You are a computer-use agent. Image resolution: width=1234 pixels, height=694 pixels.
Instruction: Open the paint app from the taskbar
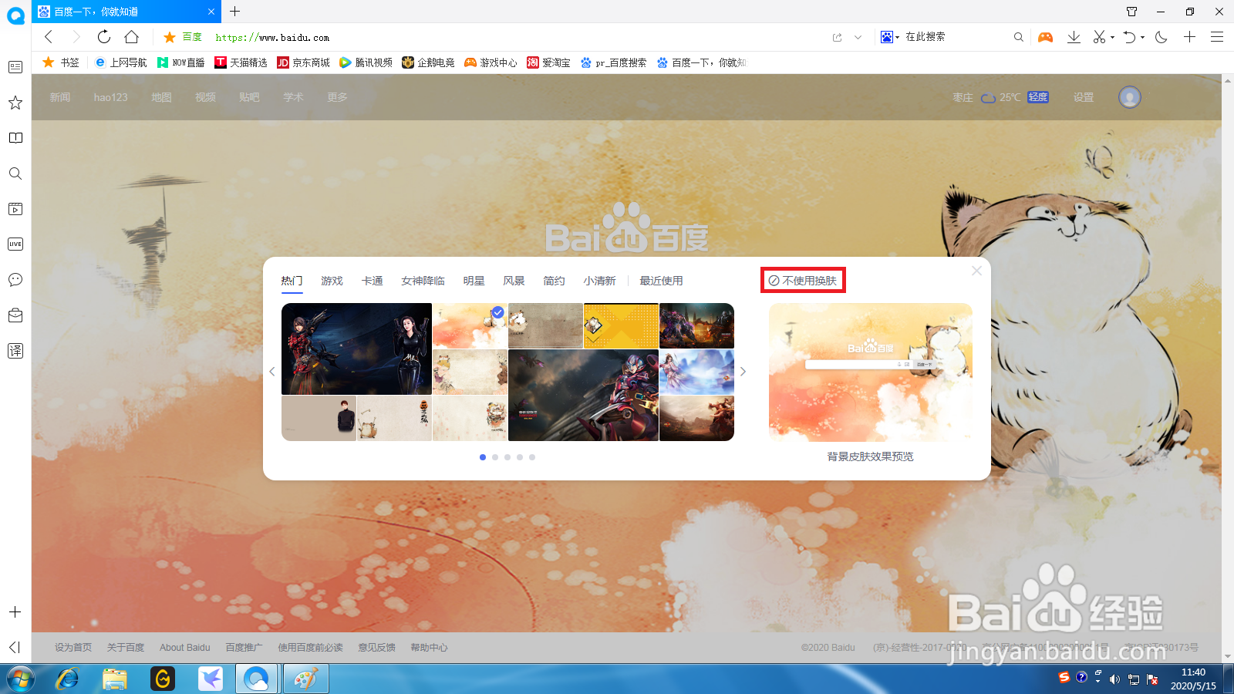point(305,679)
